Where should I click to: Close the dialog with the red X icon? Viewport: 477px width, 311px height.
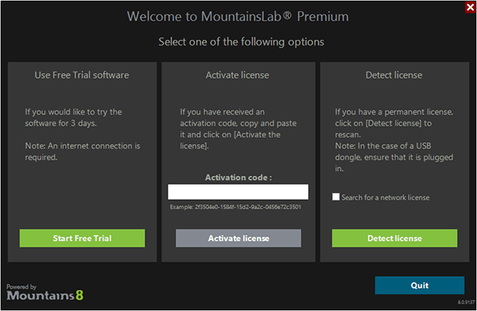tap(471, 7)
